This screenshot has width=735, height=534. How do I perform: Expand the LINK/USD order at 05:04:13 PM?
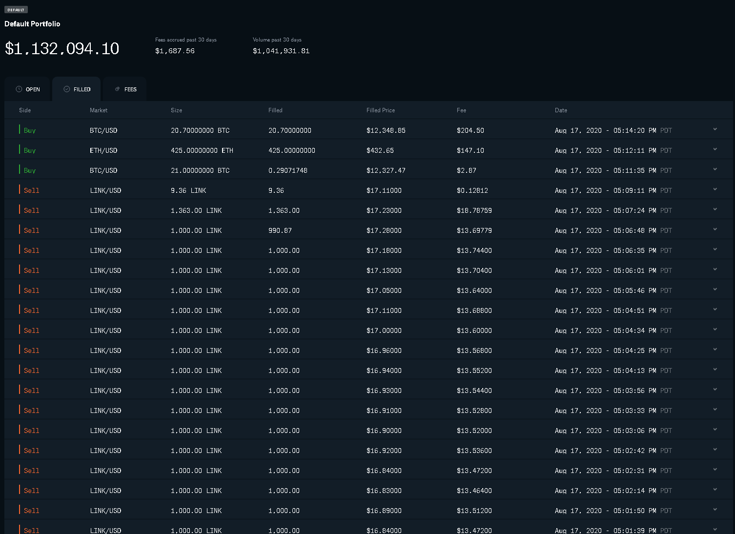coord(715,370)
